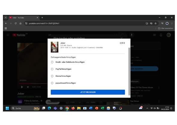The image size is (177, 125).
Task: Click the 'Zahlungsmethode hinzufügen' heading text
Action: pyautogui.click(x=63, y=57)
